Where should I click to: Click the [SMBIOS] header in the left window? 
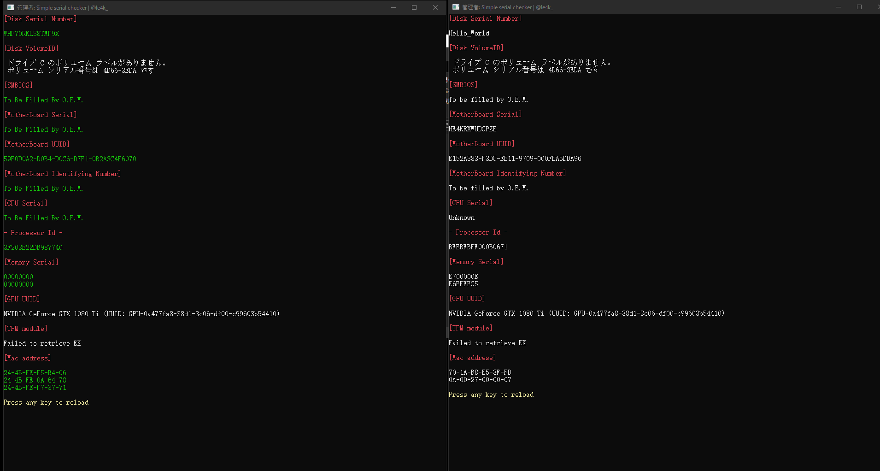(18, 85)
